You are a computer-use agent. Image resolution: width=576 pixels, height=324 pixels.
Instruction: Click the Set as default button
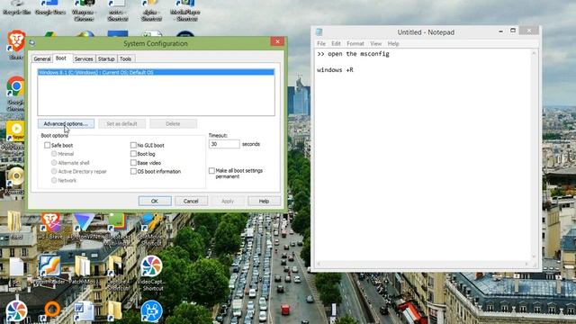[122, 124]
